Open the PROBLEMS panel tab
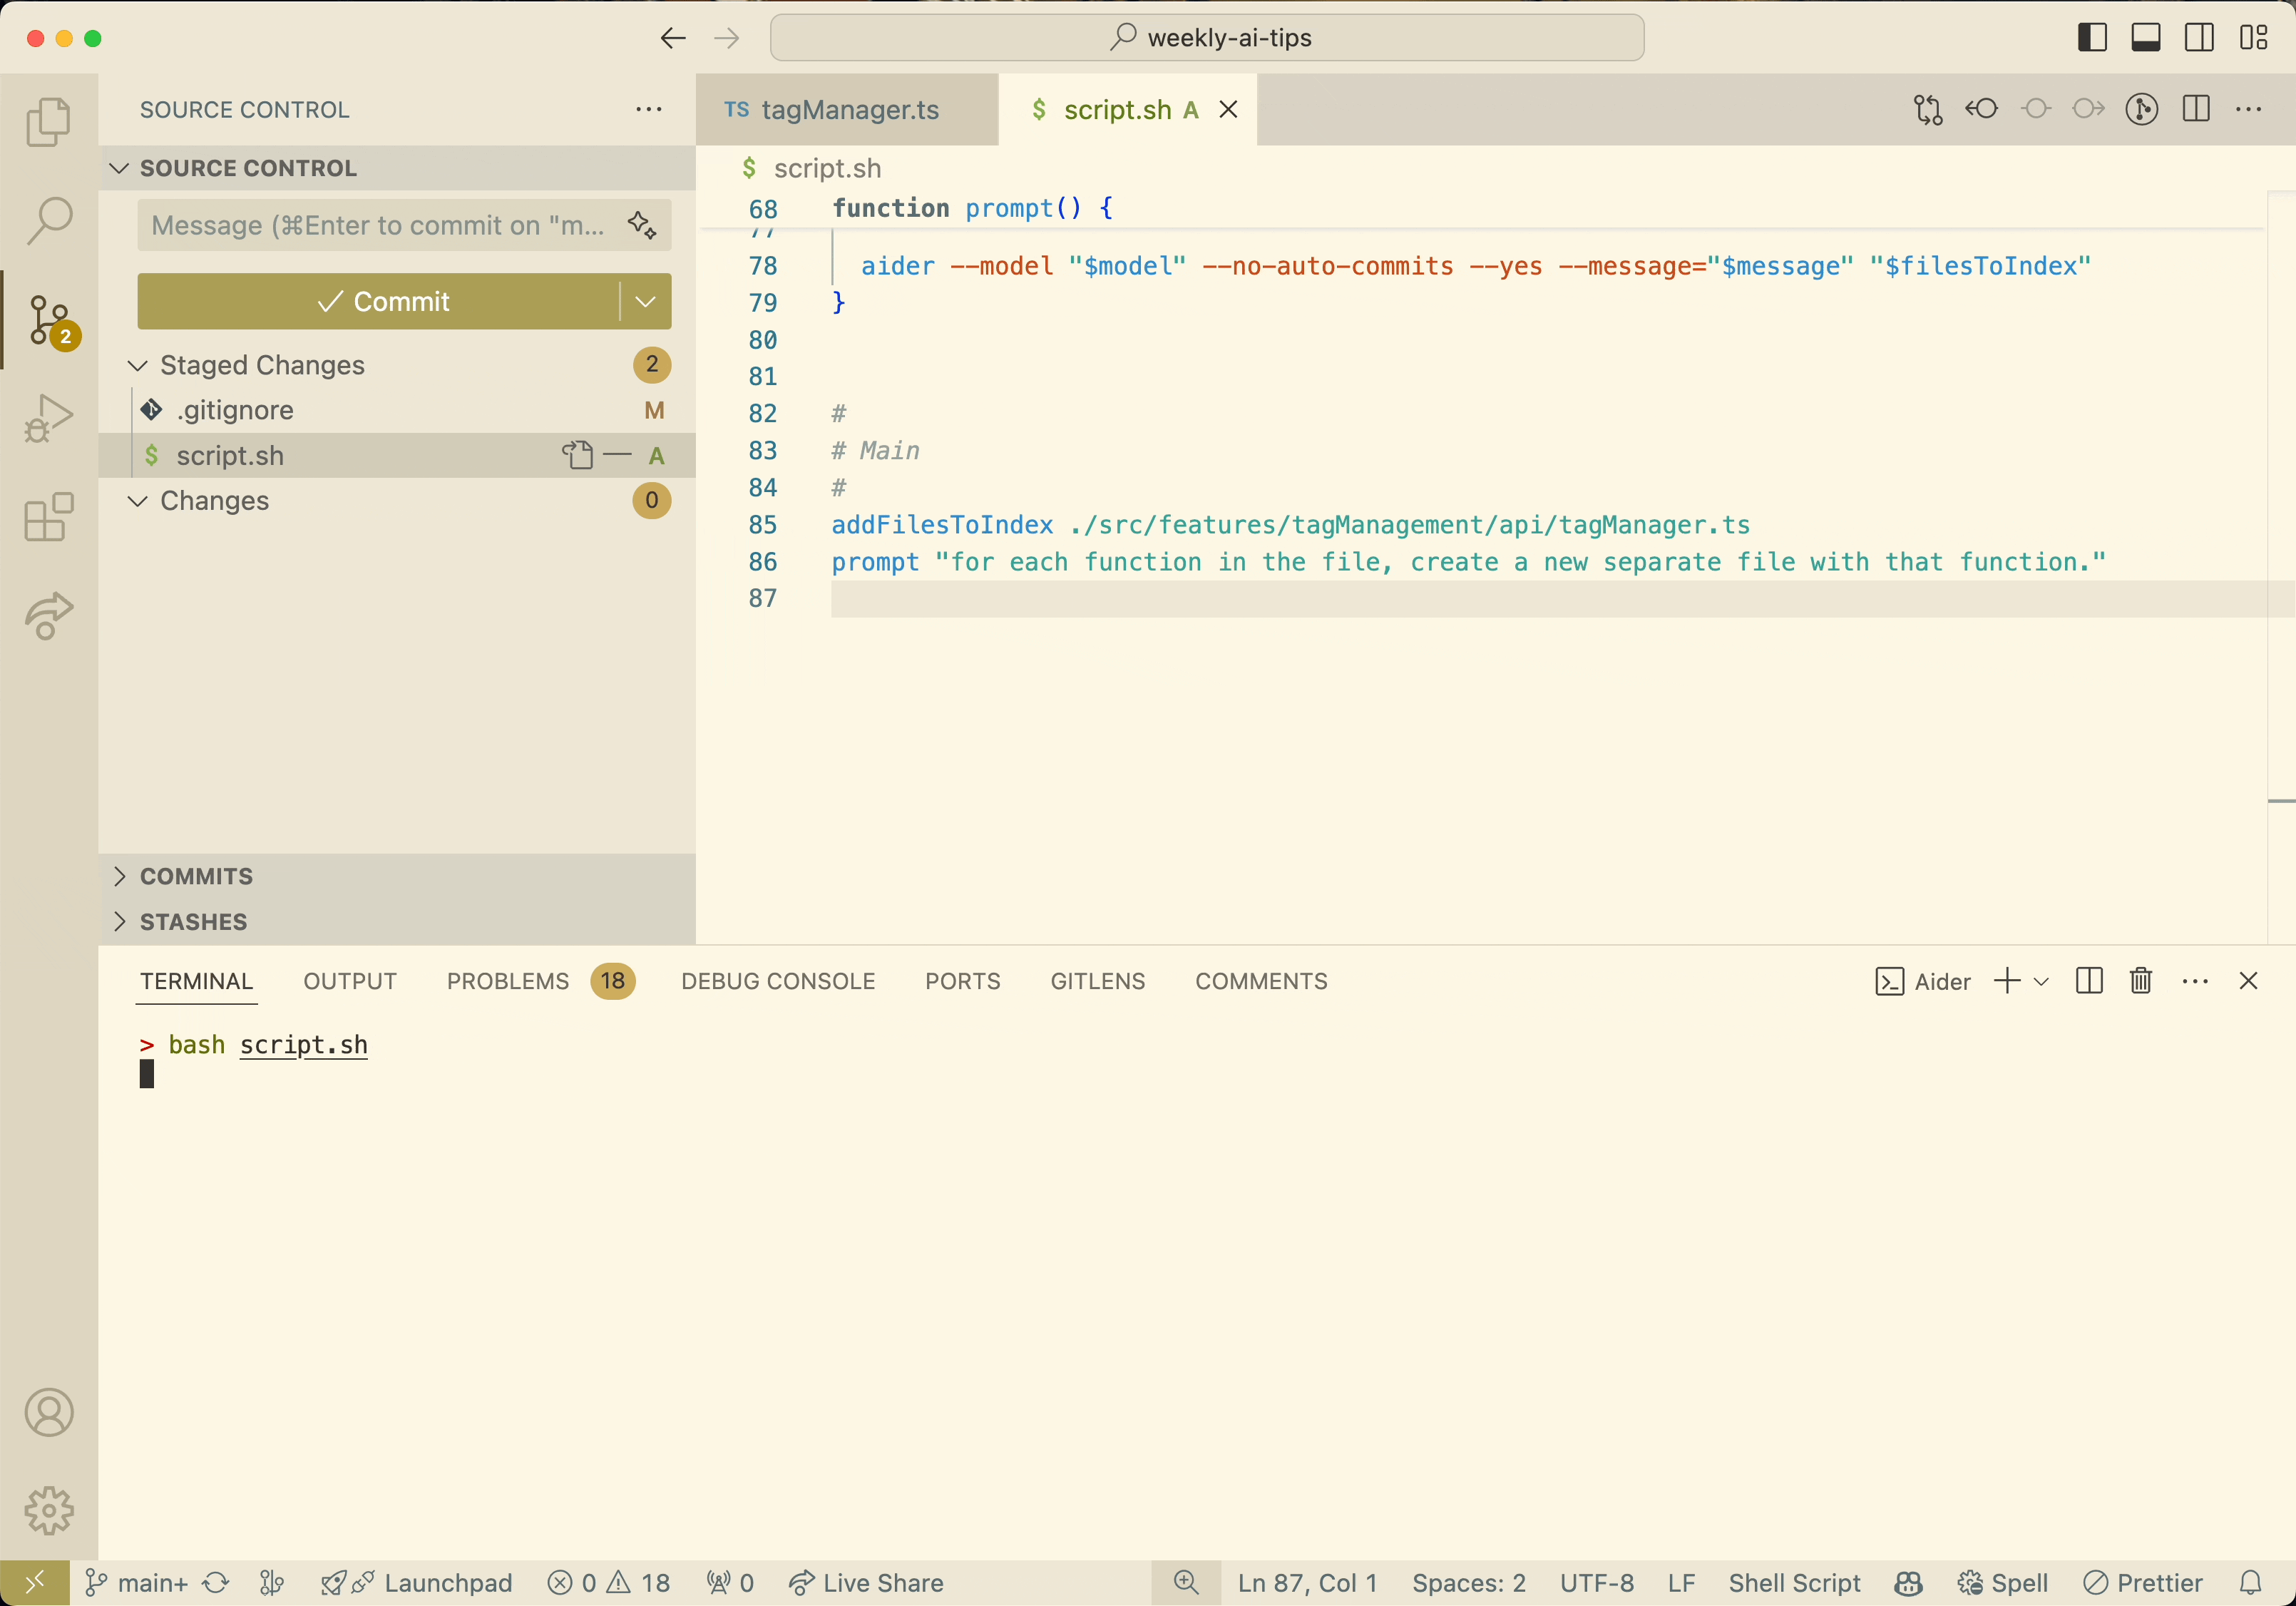 click(507, 981)
